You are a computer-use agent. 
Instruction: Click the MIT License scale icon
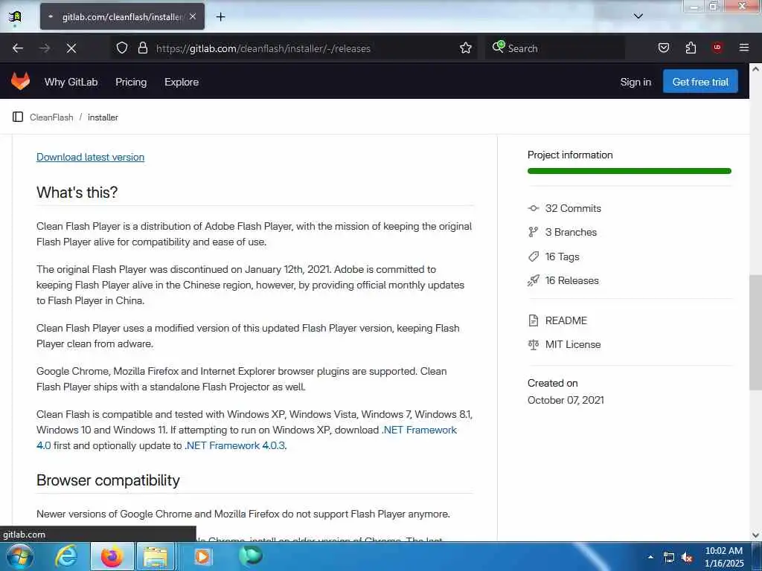click(x=533, y=344)
